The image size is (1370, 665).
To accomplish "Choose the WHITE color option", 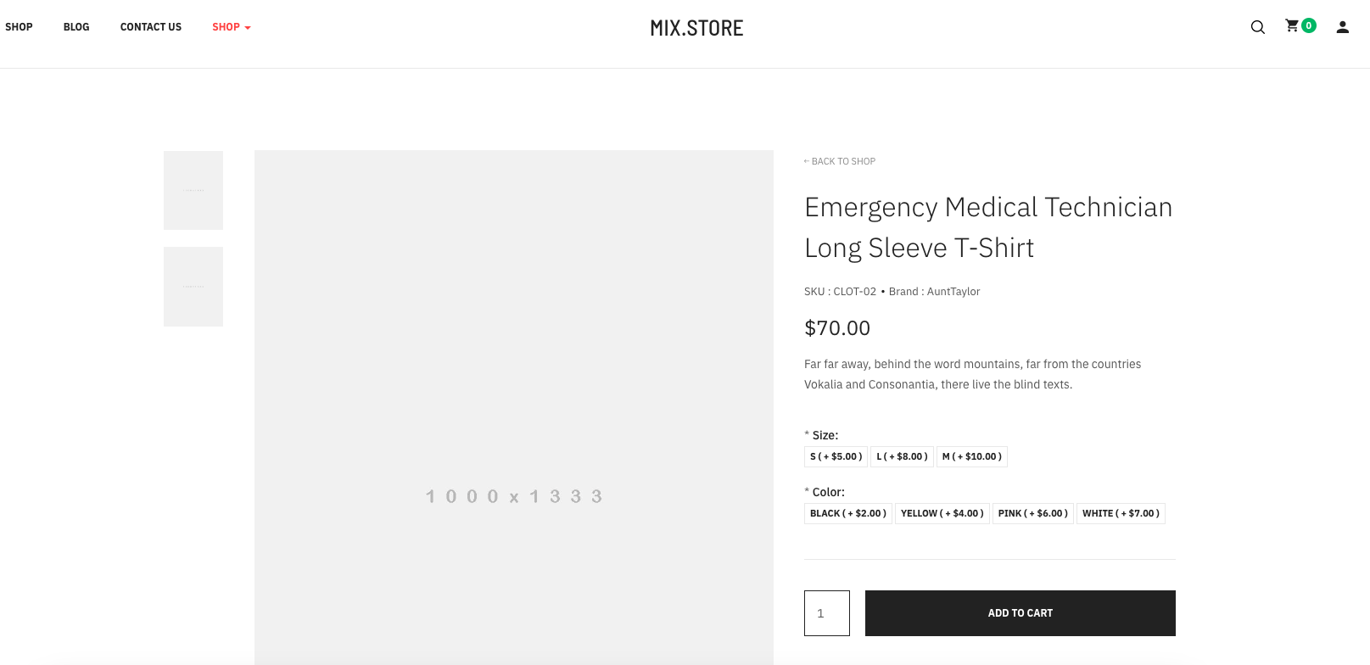I will [x=1120, y=513].
